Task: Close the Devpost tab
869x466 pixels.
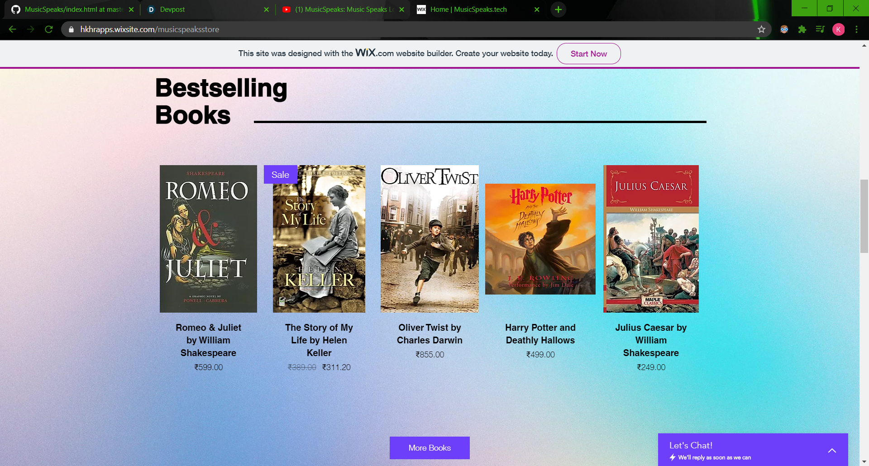Action: coord(266,10)
